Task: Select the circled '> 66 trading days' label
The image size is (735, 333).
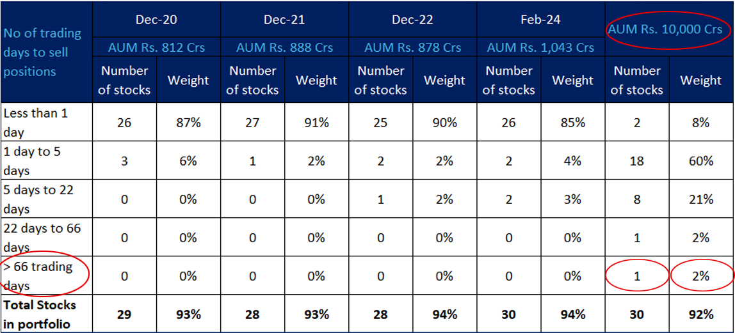Action: point(38,275)
